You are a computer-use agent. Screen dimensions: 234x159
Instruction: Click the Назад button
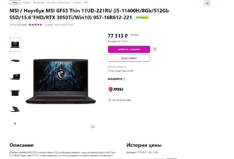[15, 3]
